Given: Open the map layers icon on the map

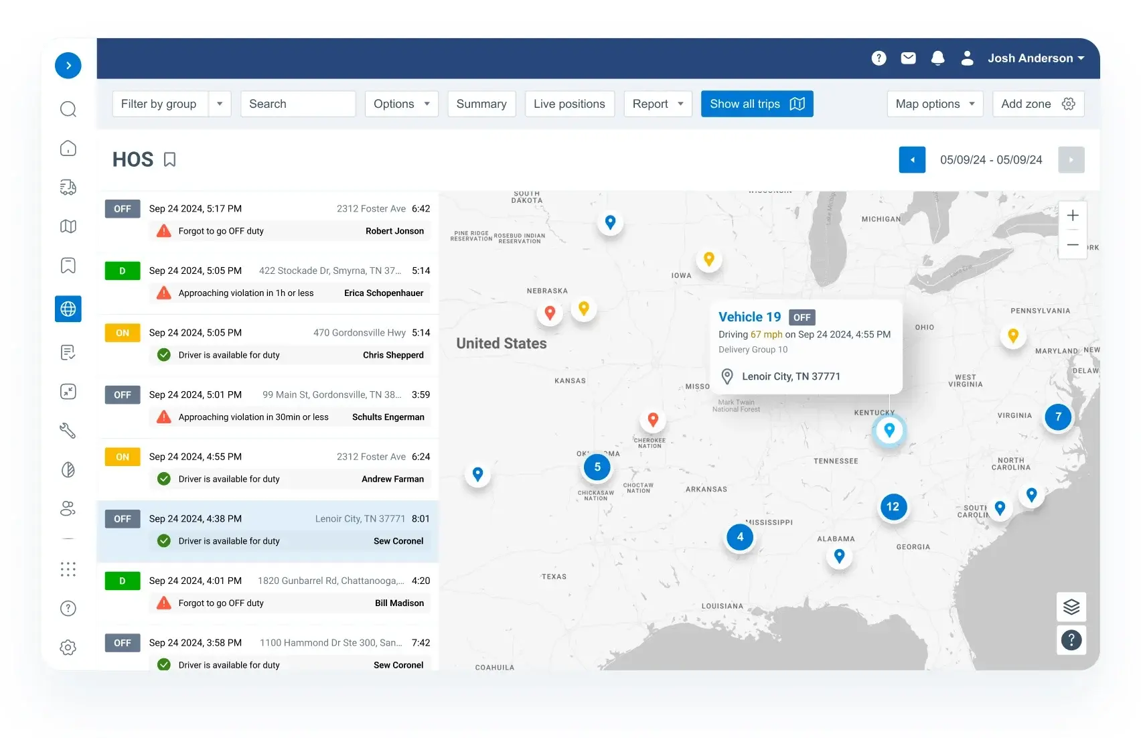Looking at the screenshot, I should coord(1071,607).
